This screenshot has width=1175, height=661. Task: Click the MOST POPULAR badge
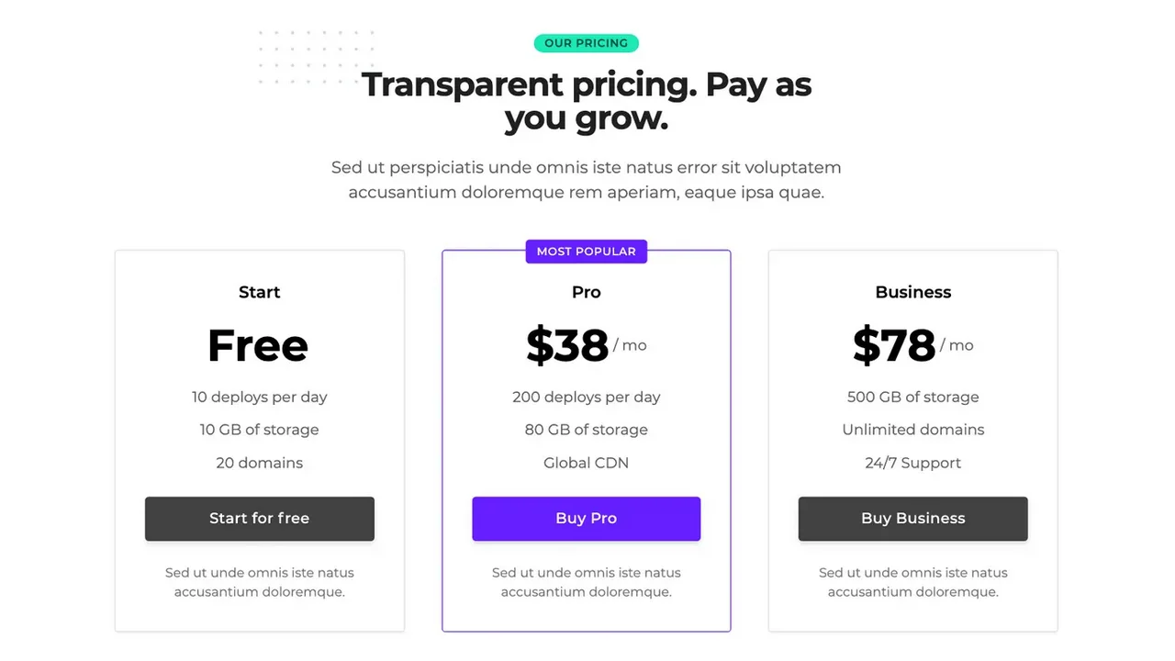pyautogui.click(x=586, y=251)
